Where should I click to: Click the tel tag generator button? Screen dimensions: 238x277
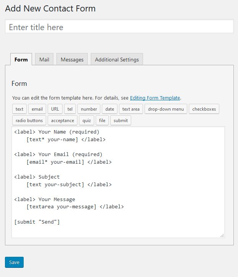(70, 109)
